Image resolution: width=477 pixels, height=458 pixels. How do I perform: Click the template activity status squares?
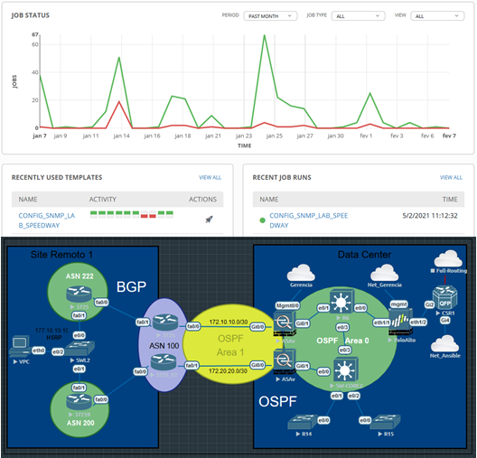132,214
